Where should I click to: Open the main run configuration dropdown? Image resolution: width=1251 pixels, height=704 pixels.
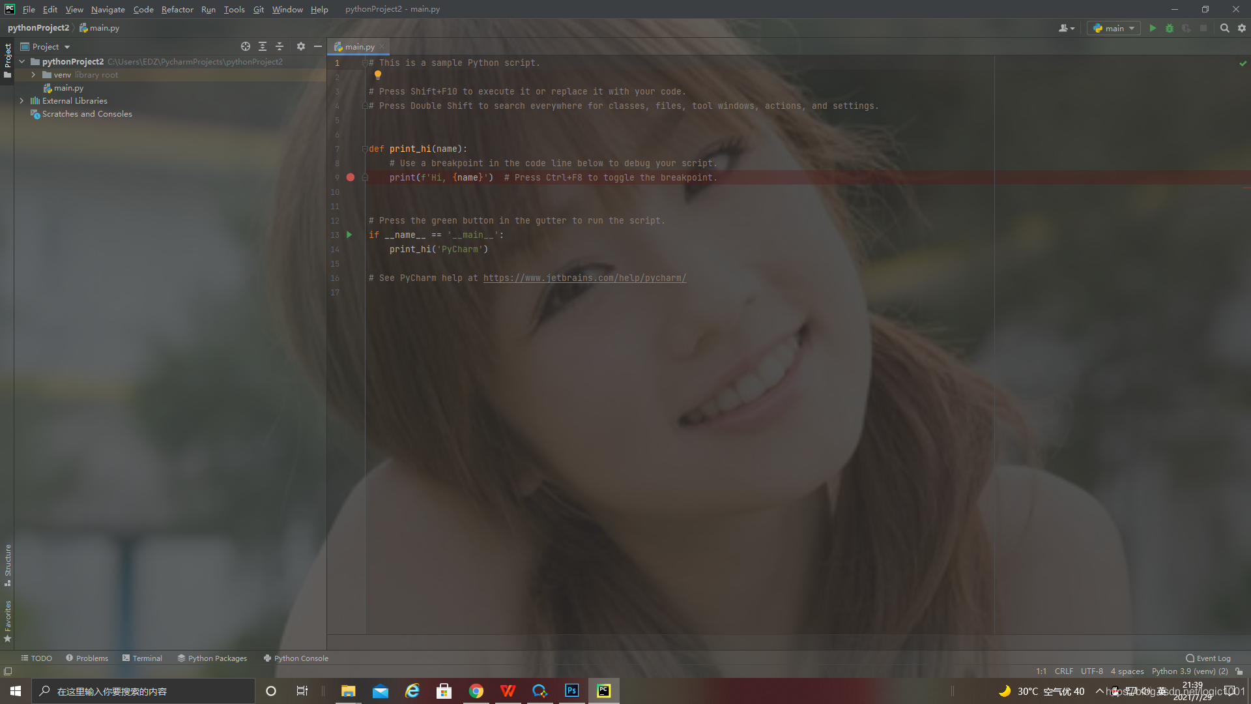[x=1114, y=28]
